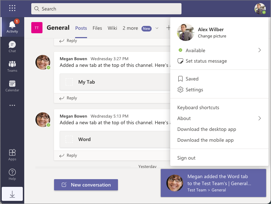Click Megan Bowen name on 3:27 PM post
Viewport: 271px width, 204px height.
73,59
